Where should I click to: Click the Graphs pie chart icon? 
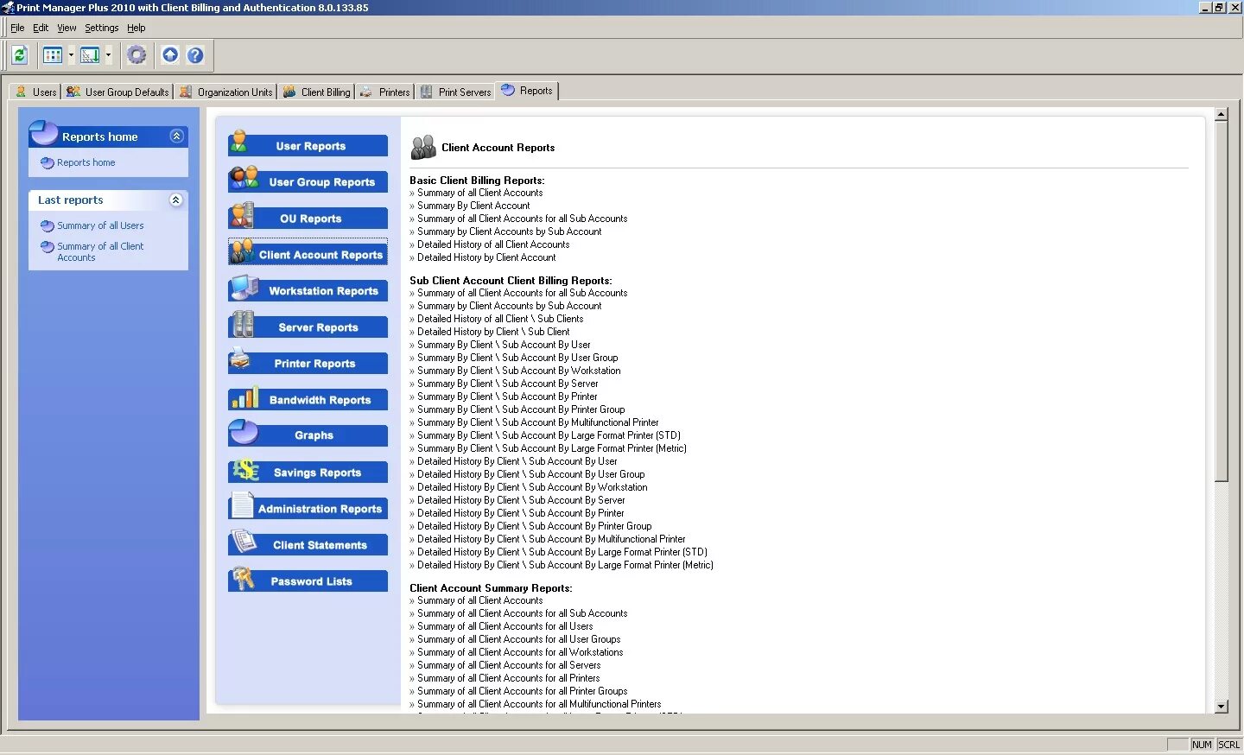tap(244, 431)
